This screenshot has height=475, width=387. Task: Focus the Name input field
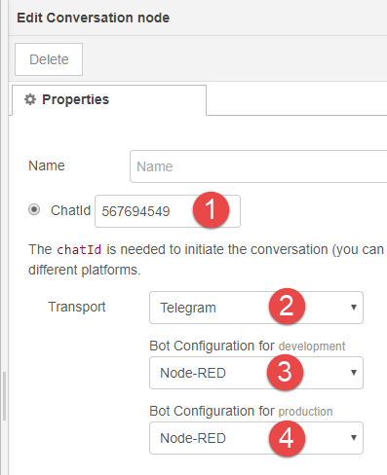(258, 166)
